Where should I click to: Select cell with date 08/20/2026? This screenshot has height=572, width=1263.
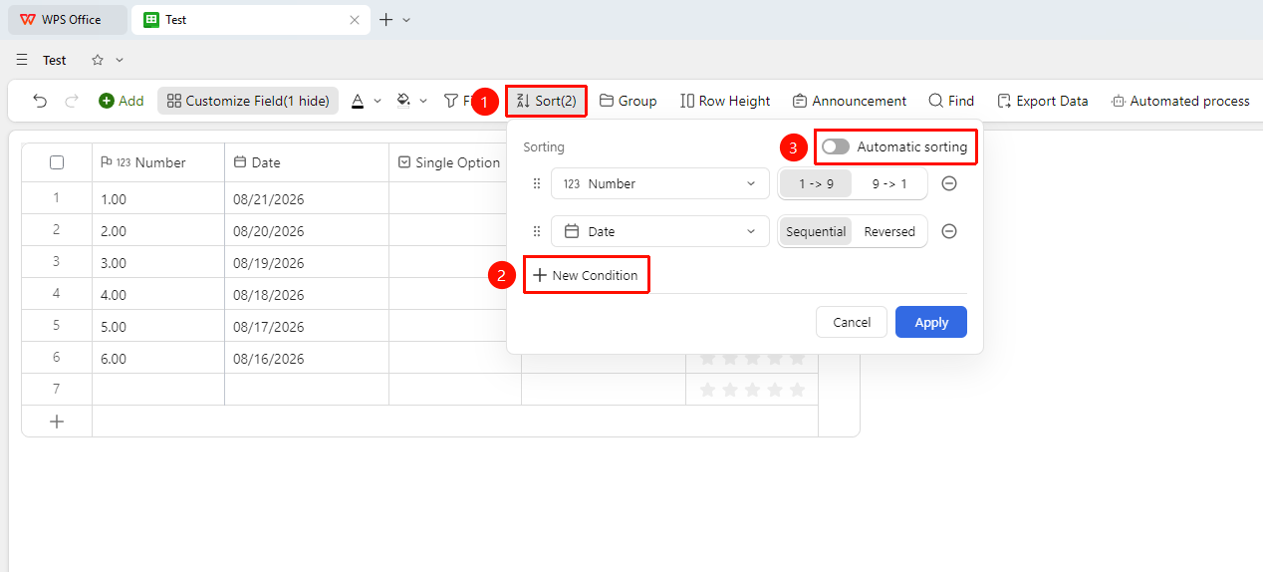(x=307, y=231)
